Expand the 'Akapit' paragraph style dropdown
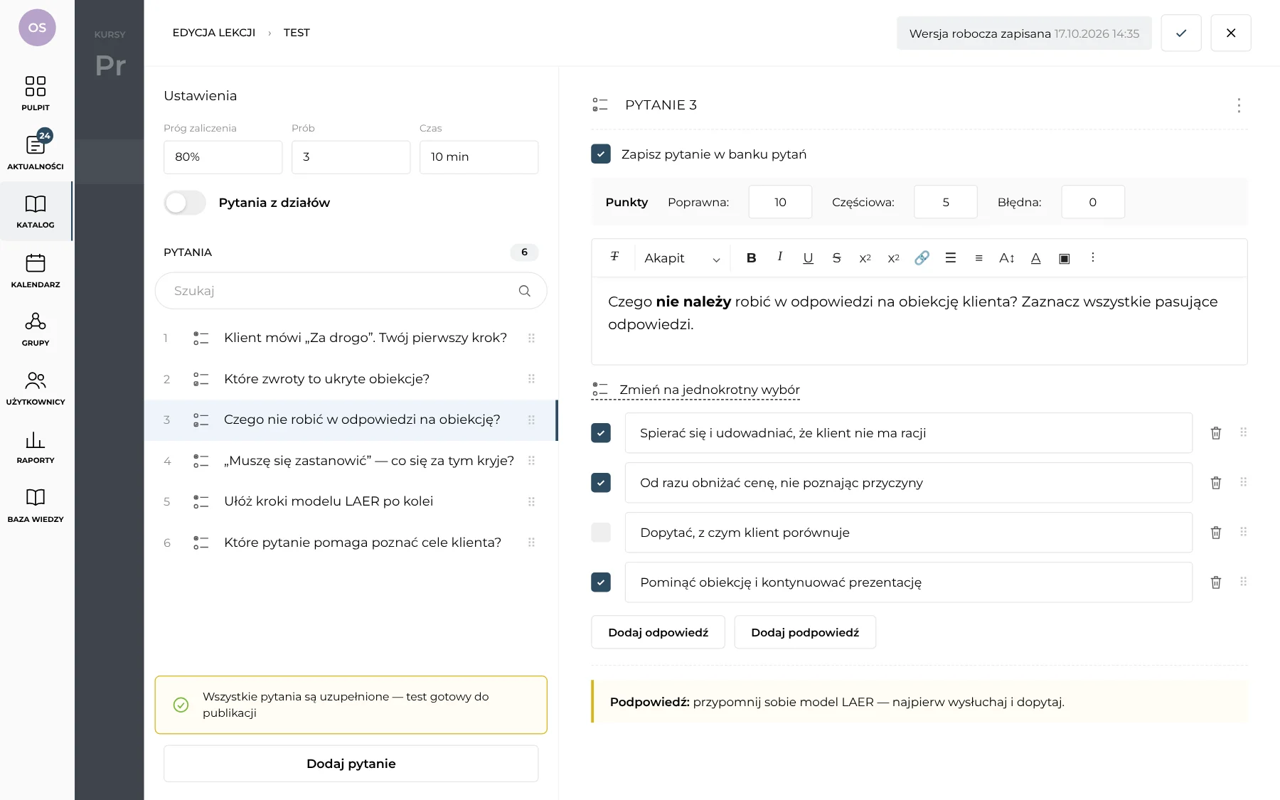The image size is (1280, 800). coord(682,258)
